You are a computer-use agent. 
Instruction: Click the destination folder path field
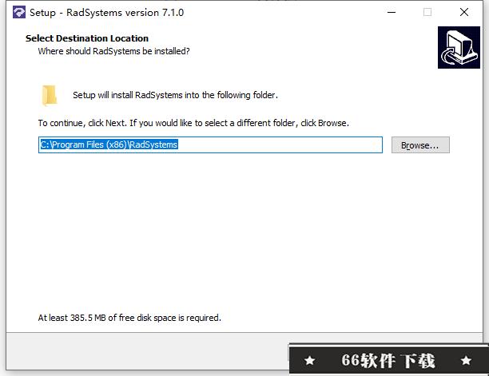point(210,144)
